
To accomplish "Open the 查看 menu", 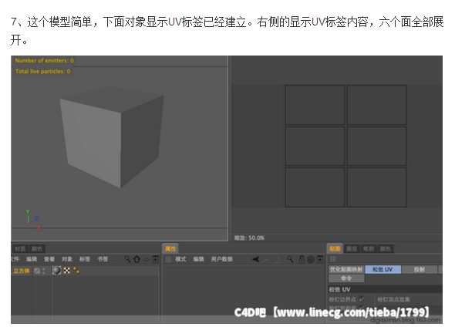I will (x=49, y=259).
